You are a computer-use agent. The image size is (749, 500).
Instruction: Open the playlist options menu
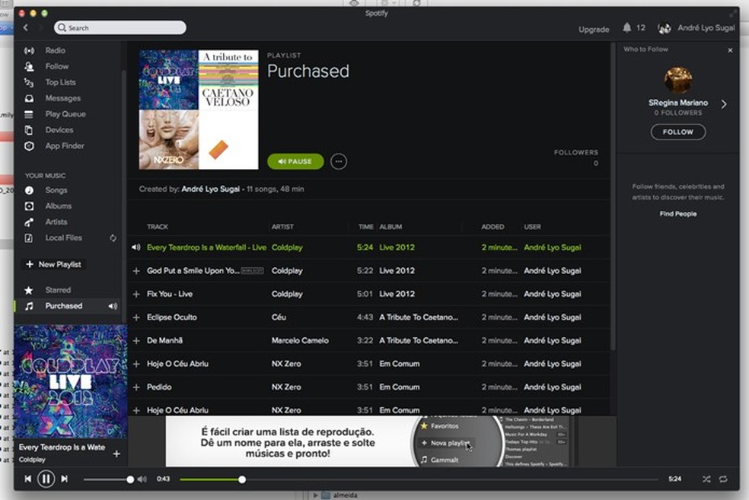337,161
